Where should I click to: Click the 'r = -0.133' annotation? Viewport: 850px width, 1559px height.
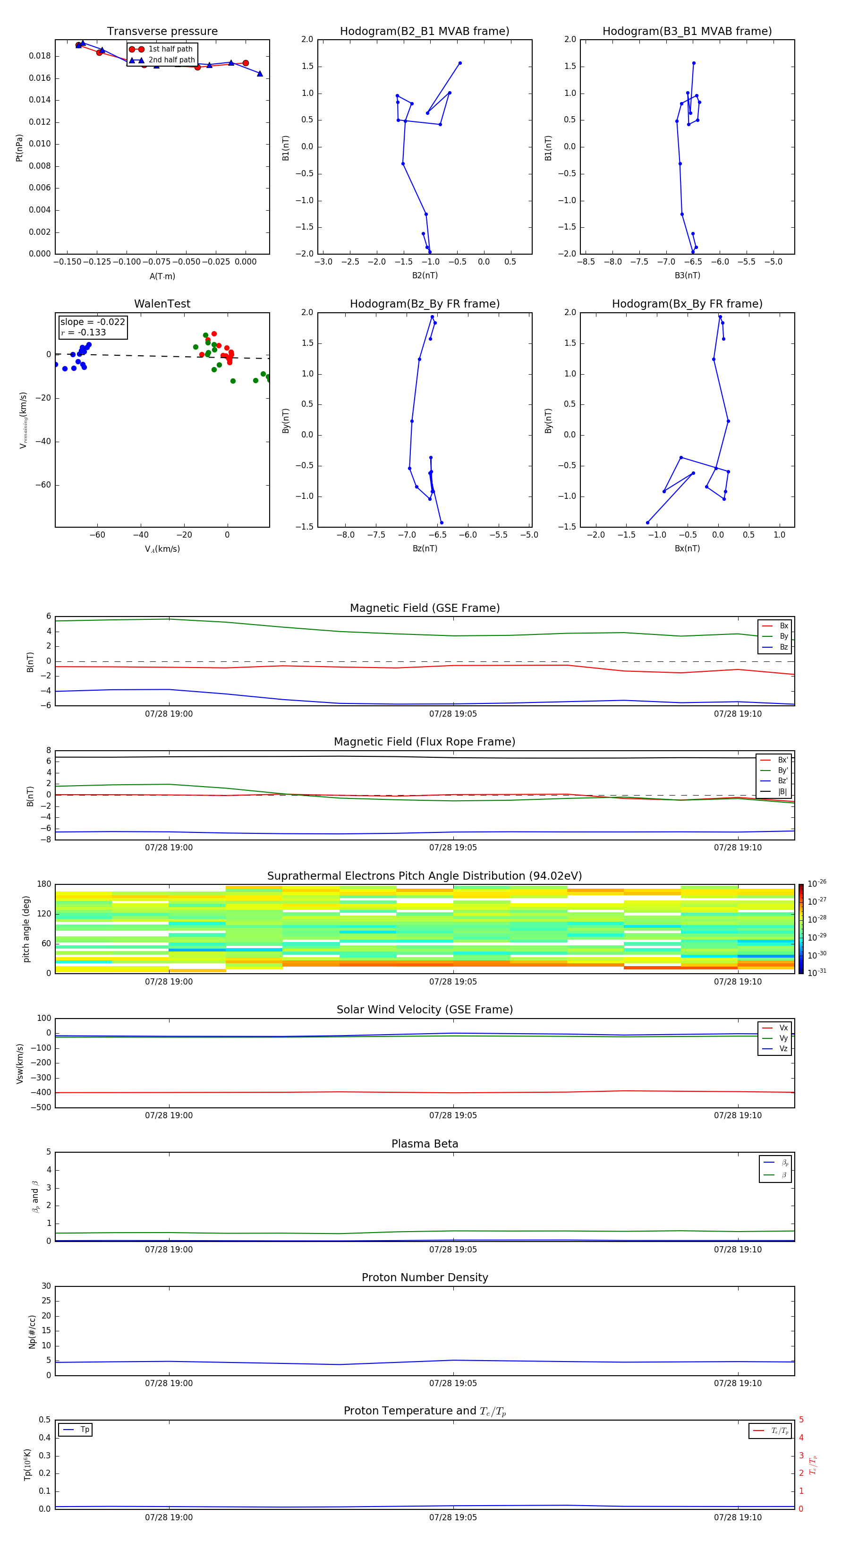(x=84, y=332)
